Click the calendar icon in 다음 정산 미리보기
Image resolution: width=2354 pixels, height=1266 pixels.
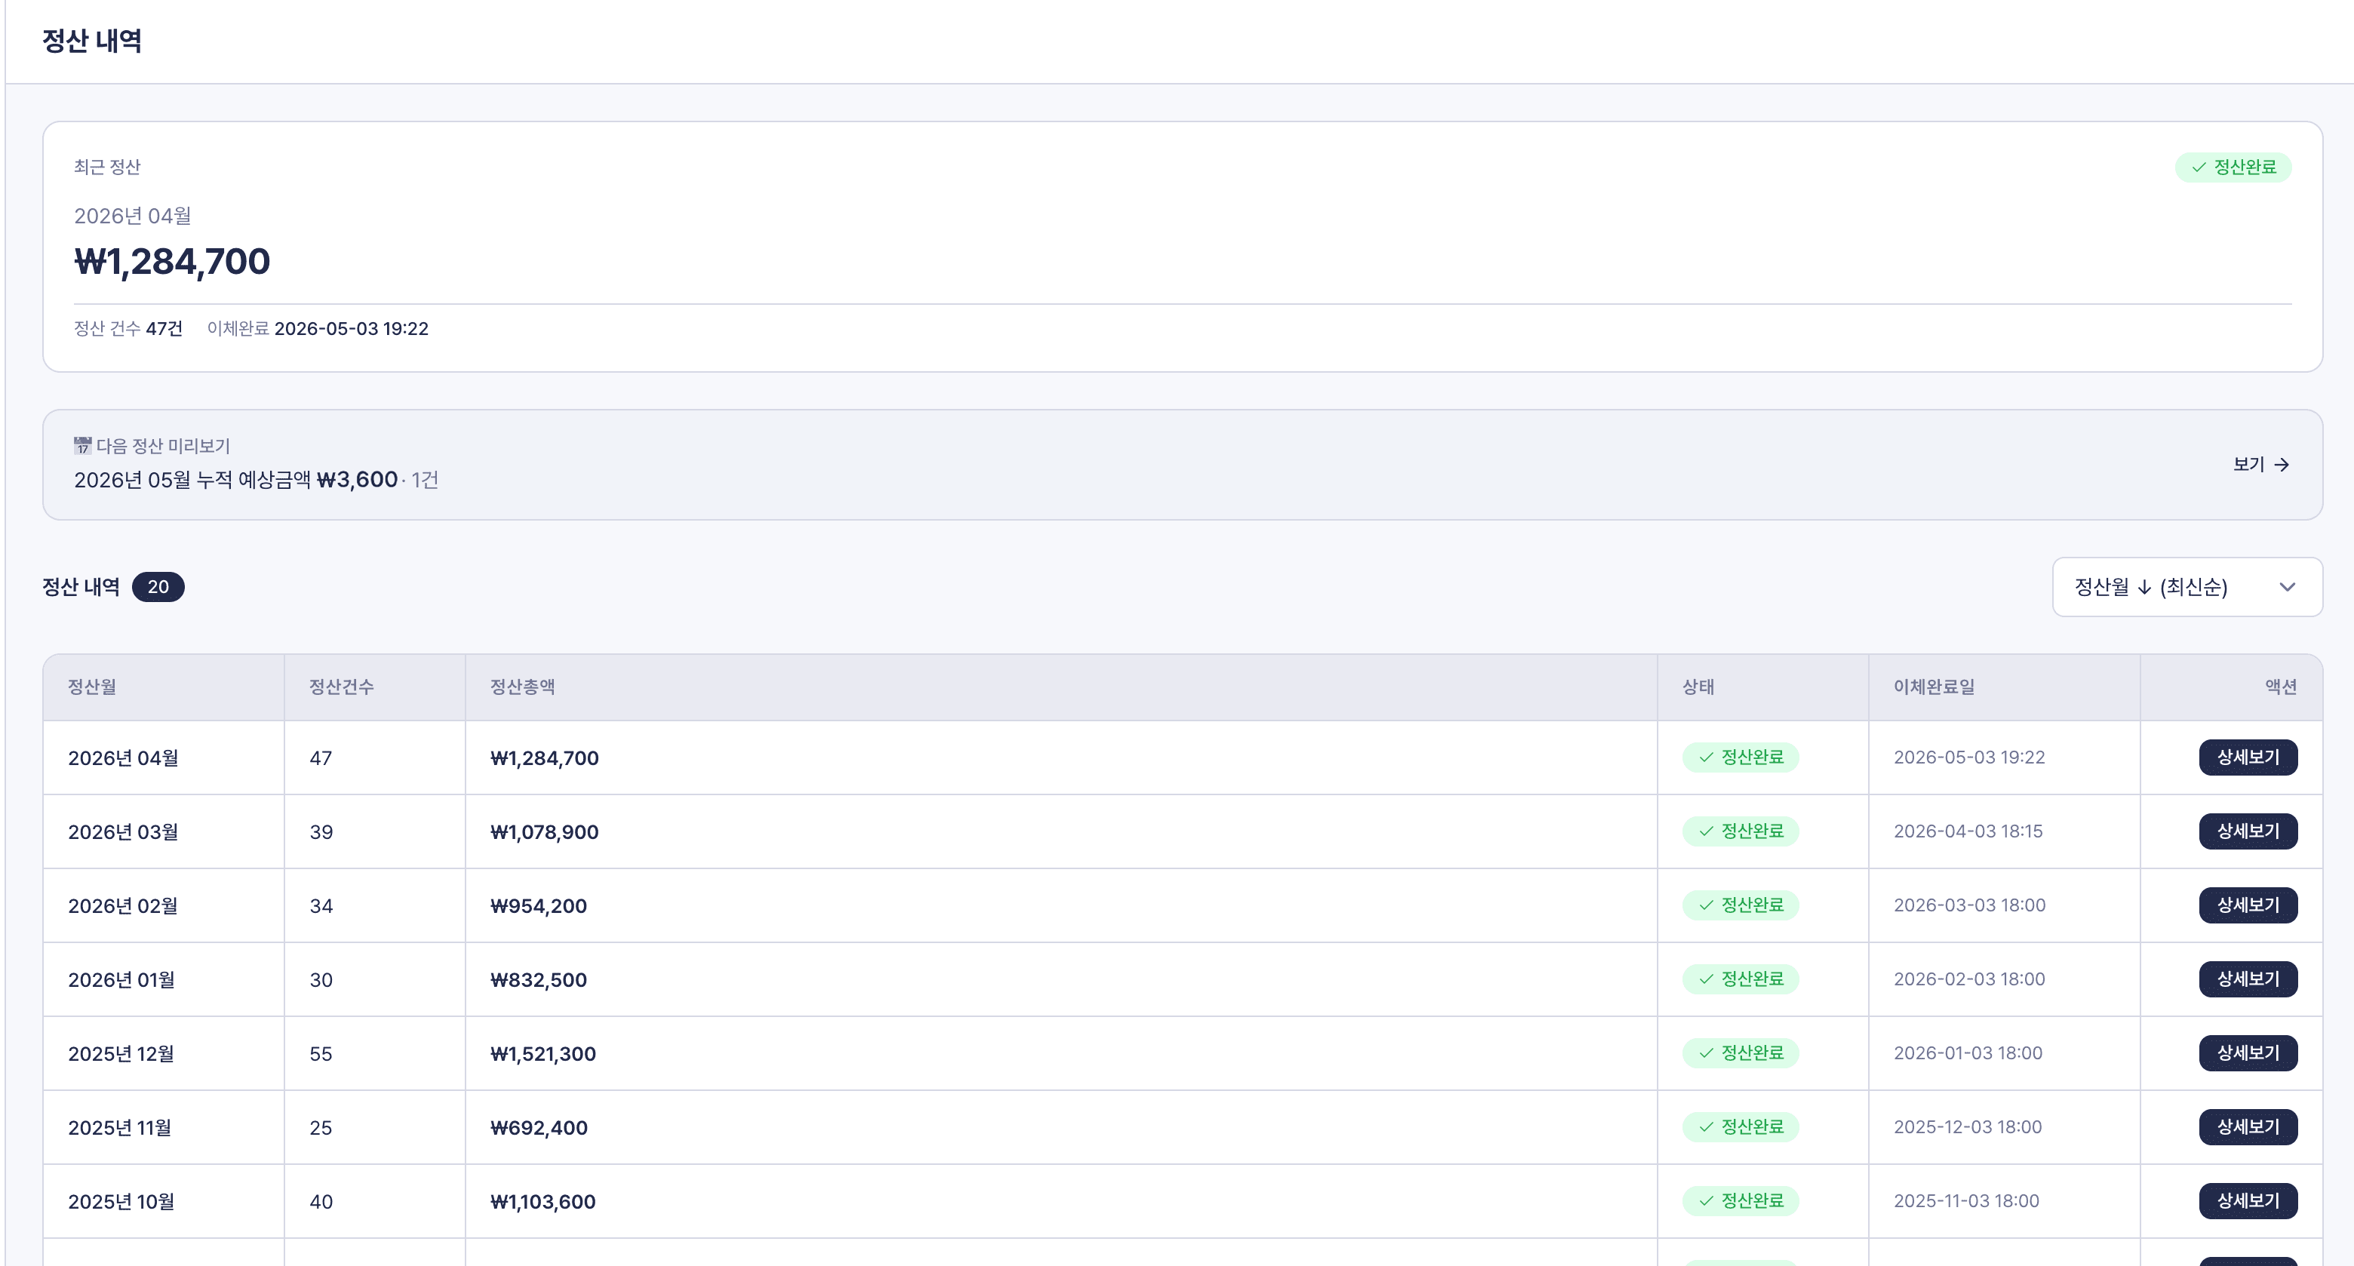click(82, 445)
